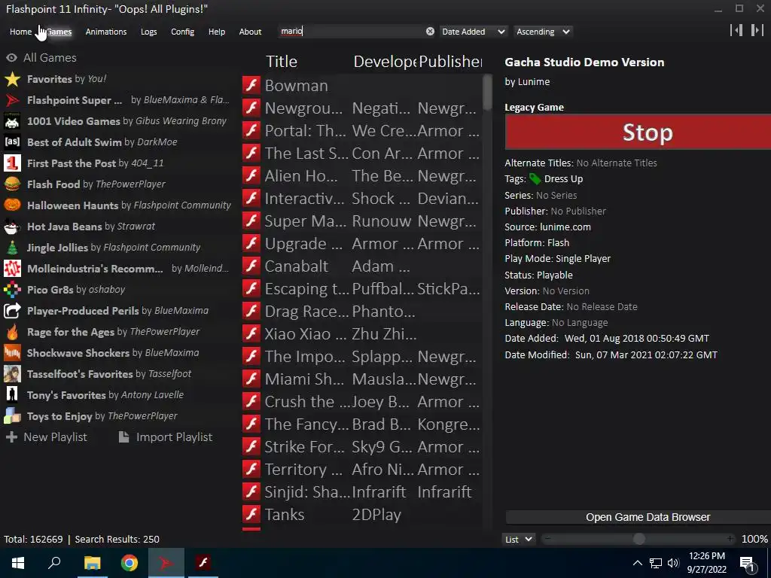
Task: Select the Xiao Xiao game row
Action: [x=361, y=333]
